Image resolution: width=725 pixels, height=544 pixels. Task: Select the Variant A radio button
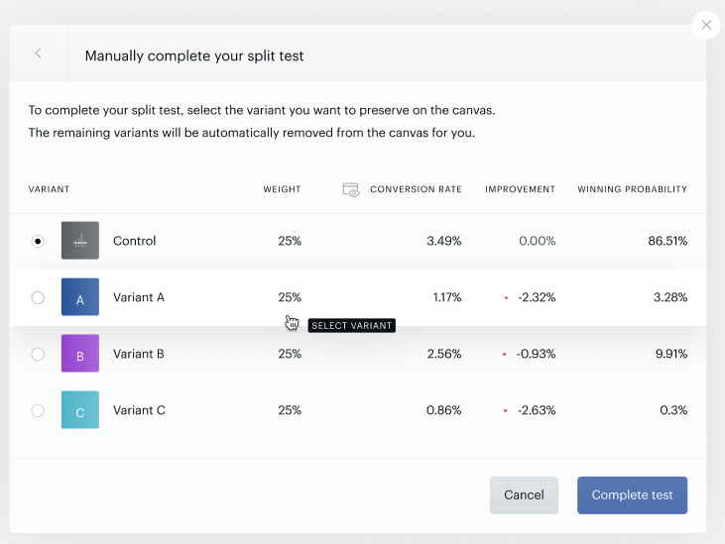[38, 297]
